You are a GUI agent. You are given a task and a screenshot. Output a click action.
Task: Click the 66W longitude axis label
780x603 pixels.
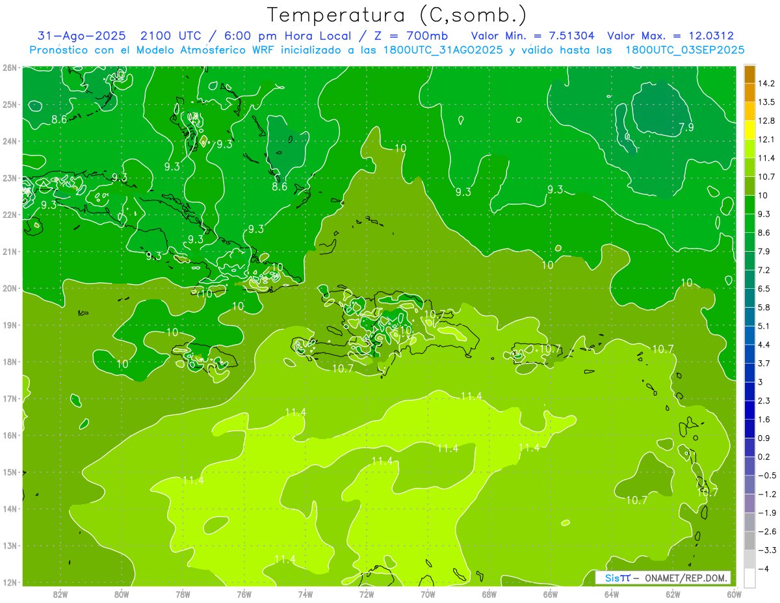pyautogui.click(x=550, y=595)
